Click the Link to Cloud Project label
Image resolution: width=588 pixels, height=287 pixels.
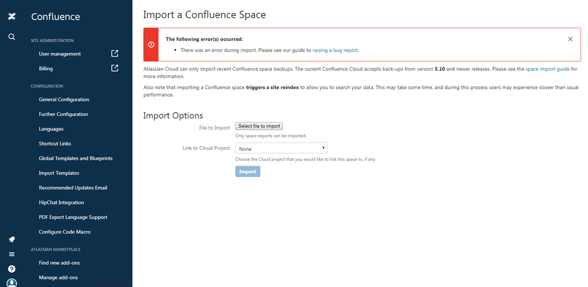(206, 148)
